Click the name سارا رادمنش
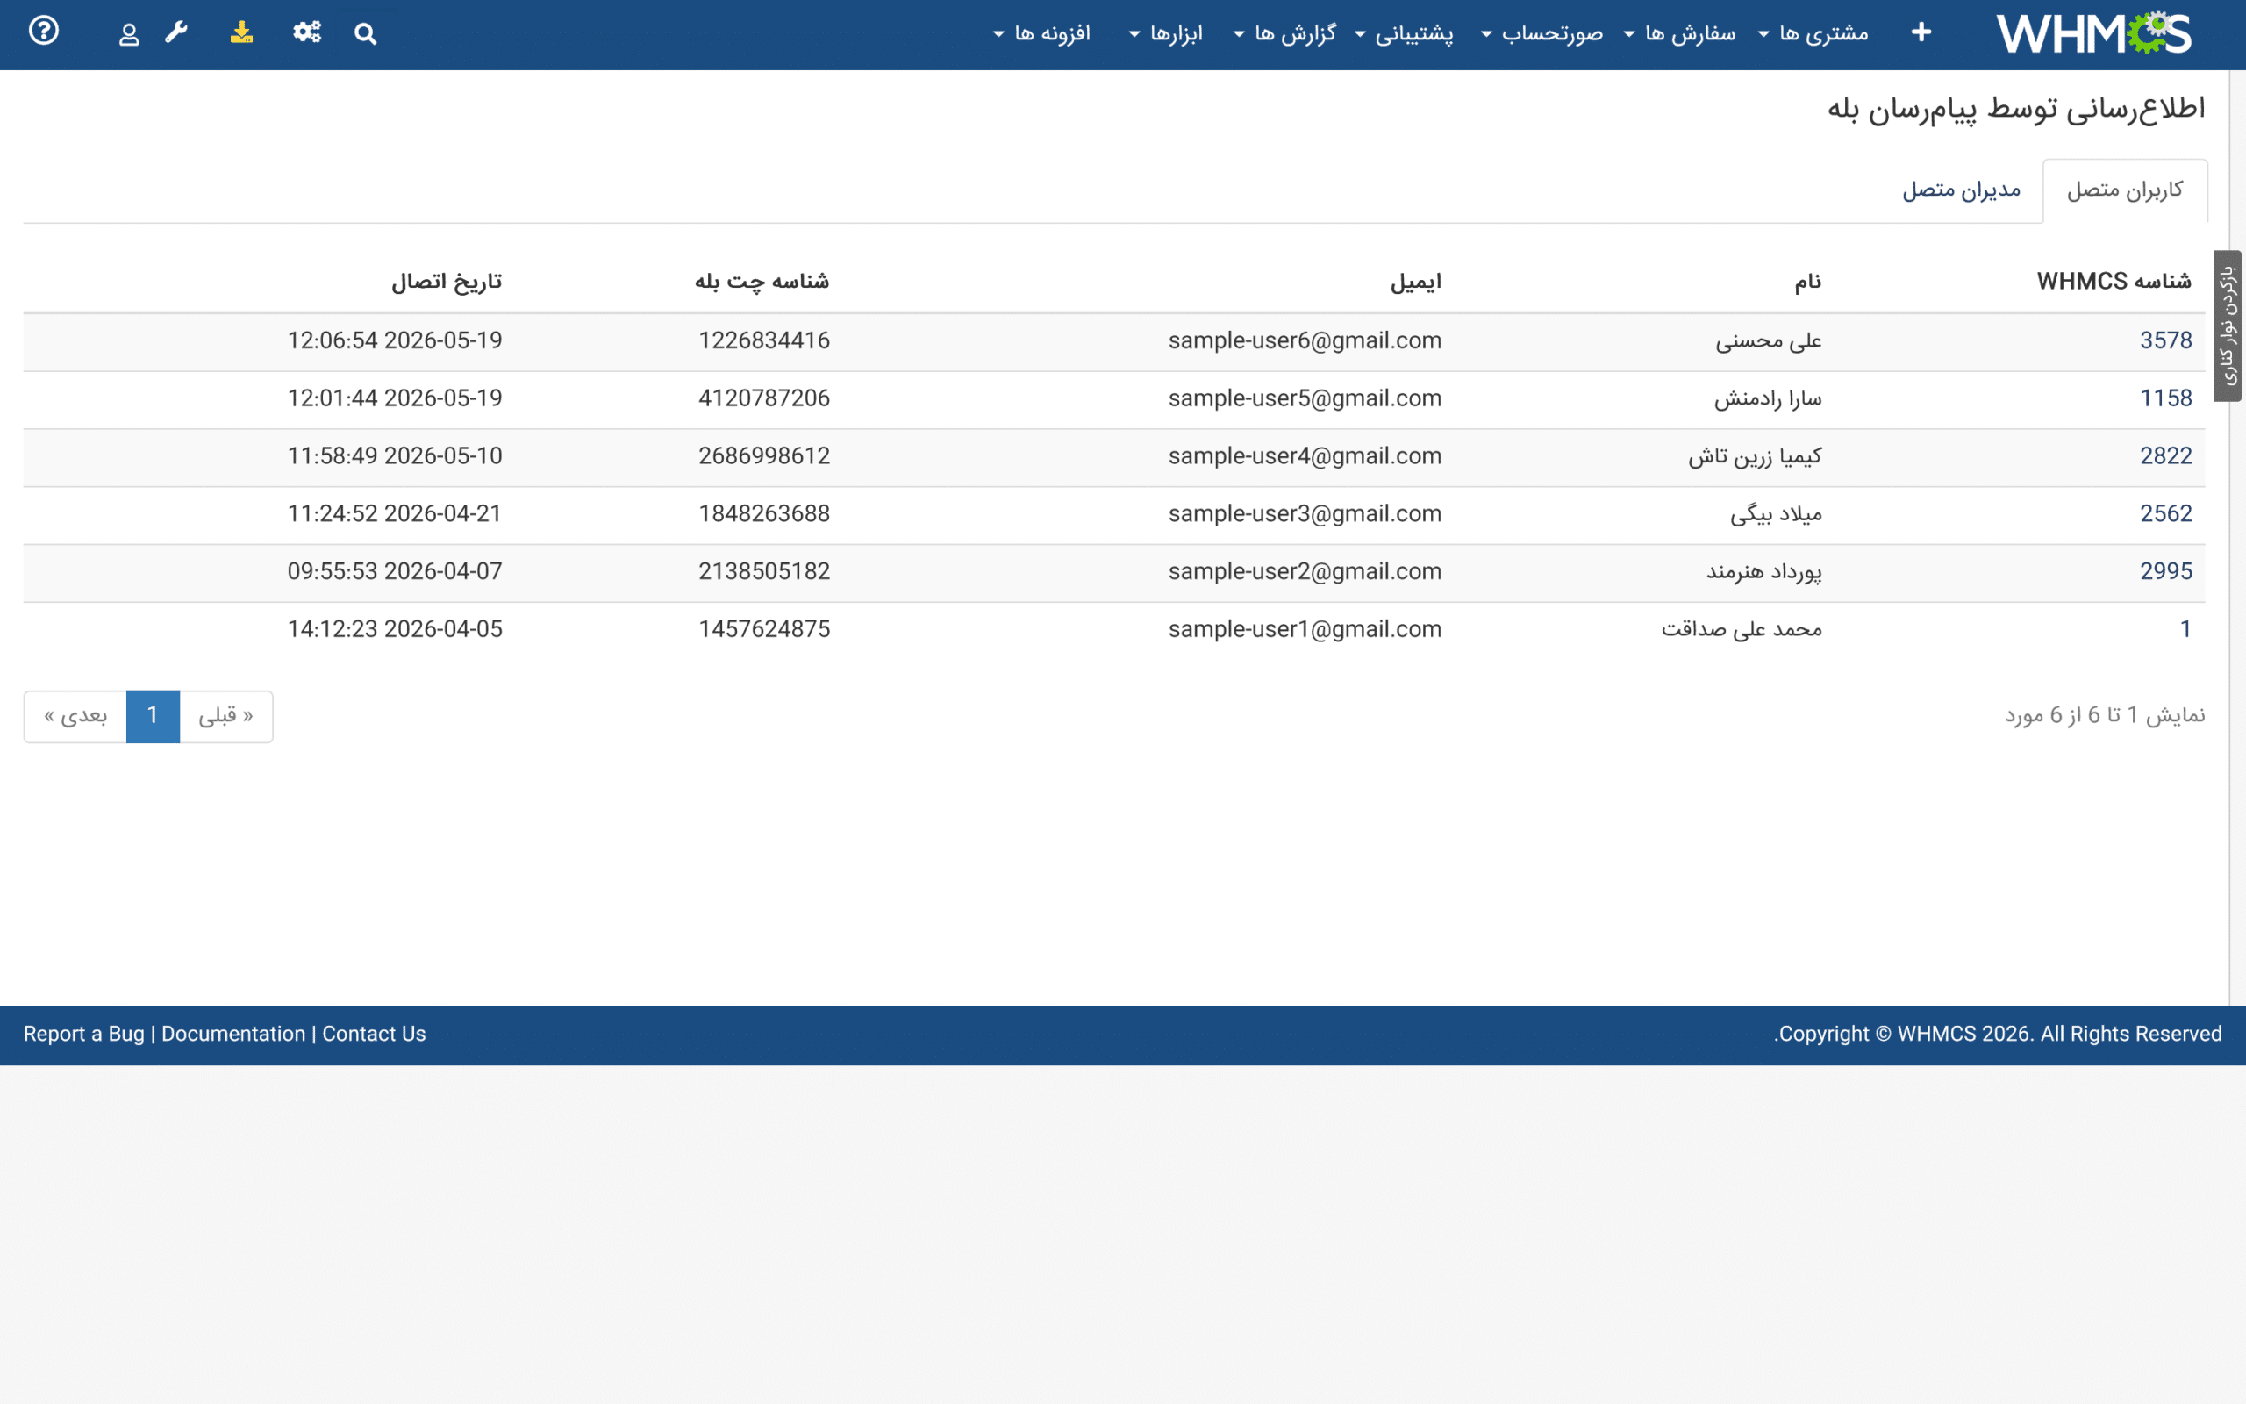Viewport: 2246px width, 1404px height. (x=1767, y=399)
